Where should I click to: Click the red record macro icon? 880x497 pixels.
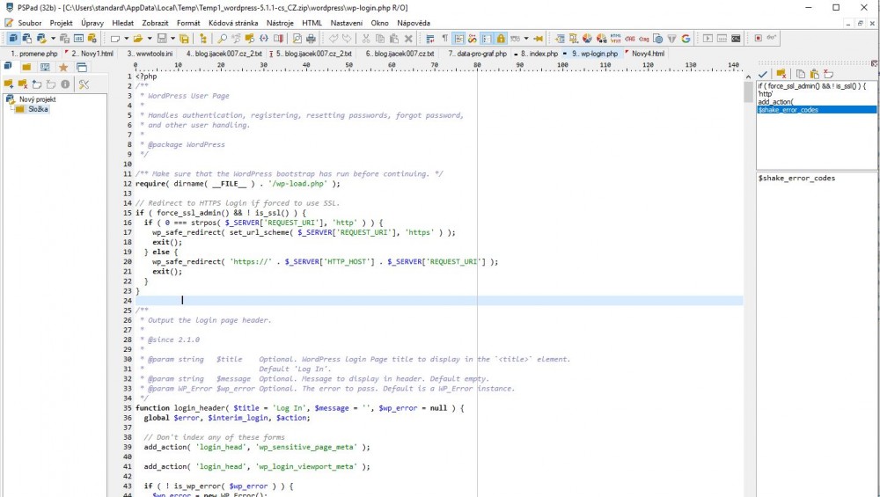tap(759, 39)
